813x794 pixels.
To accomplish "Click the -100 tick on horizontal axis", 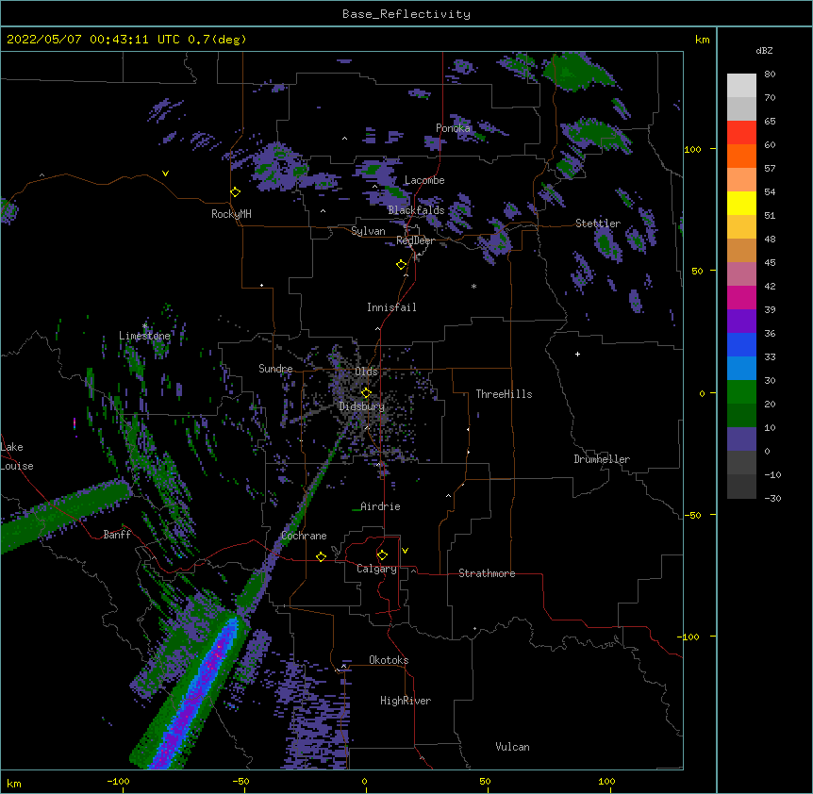I will pos(118,781).
